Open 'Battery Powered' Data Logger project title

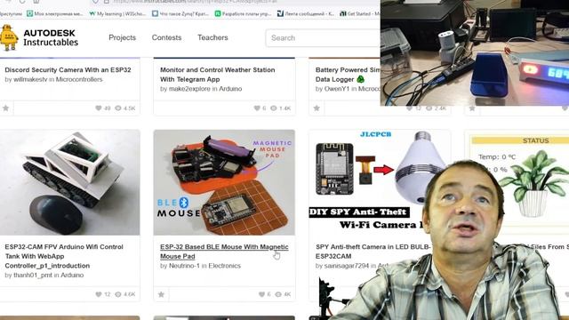pos(348,75)
